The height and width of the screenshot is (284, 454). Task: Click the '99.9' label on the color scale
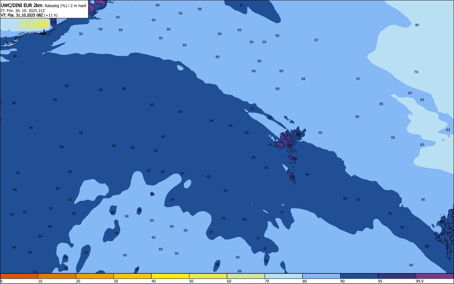[420, 281]
